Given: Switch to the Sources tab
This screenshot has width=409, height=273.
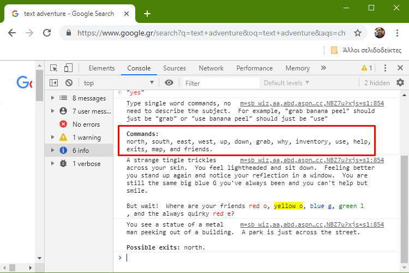Looking at the screenshot, I should (175, 68).
